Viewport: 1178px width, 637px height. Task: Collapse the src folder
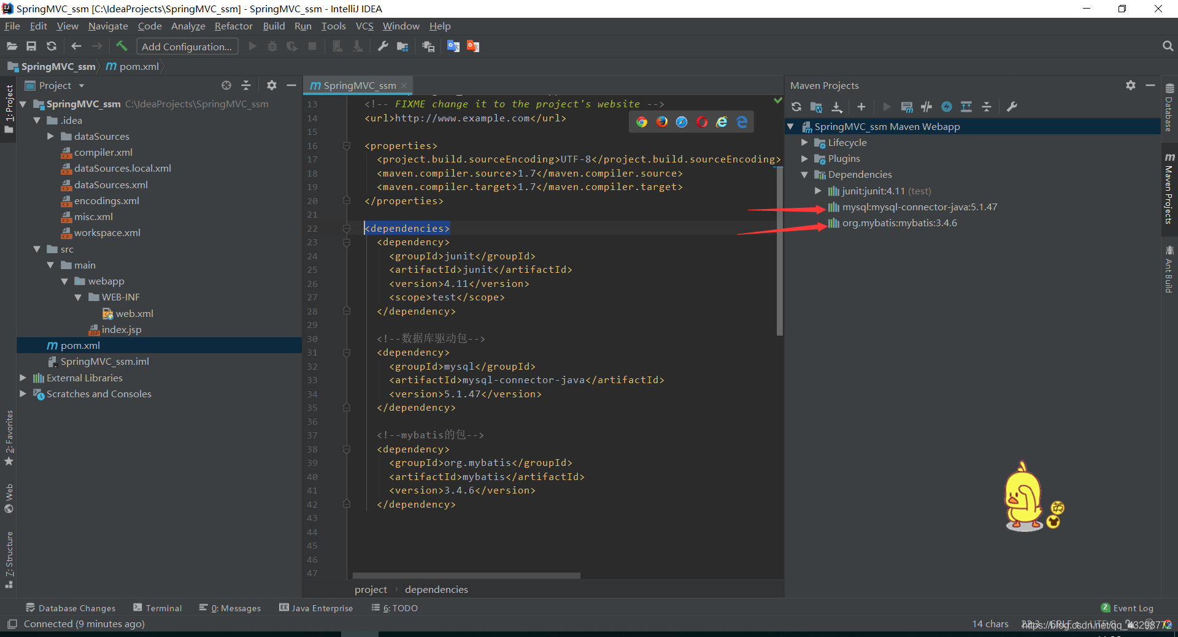pyautogui.click(x=37, y=249)
